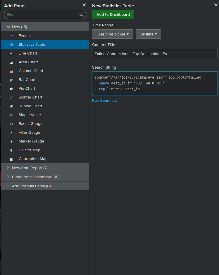Image resolution: width=219 pixels, height=275 pixels.
Task: Select the Scatter Chart entry
Action: coord(45,97)
